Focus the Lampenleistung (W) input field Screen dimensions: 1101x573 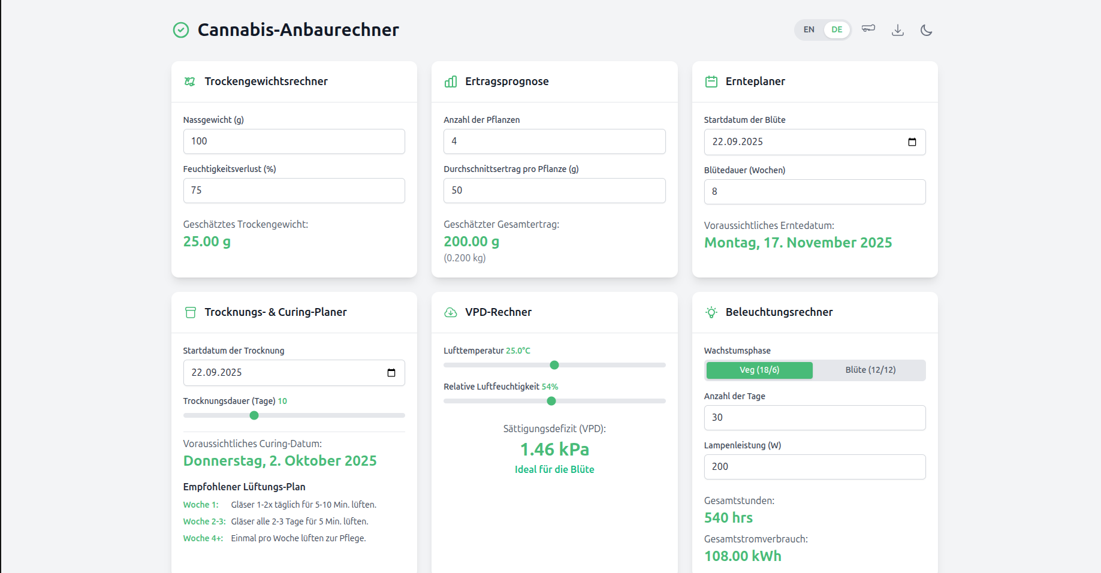[815, 467]
